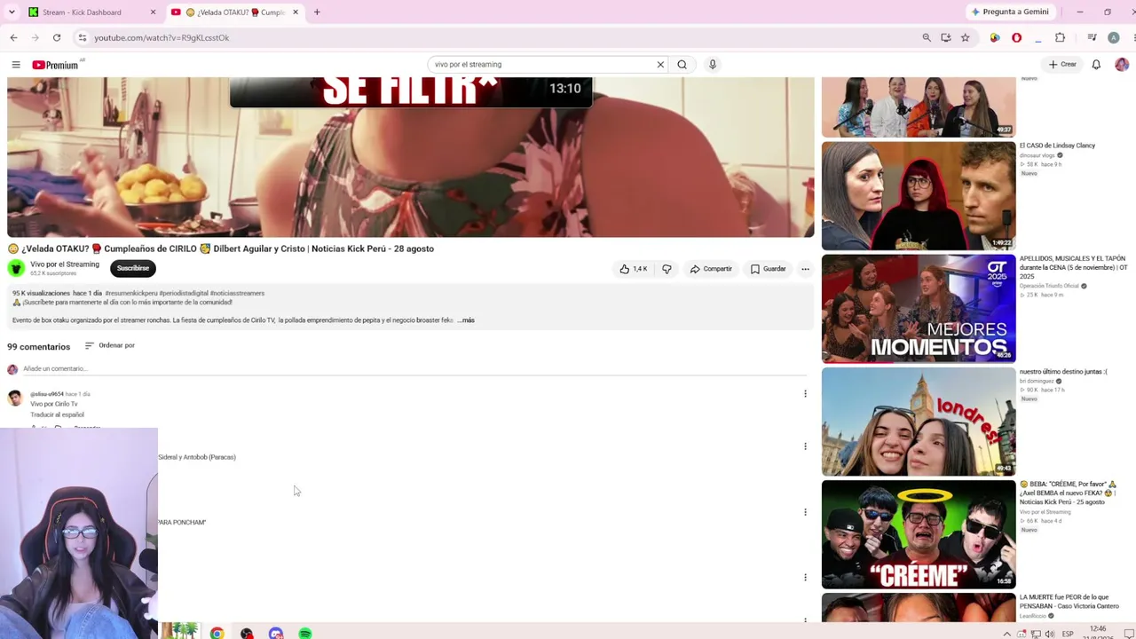The height and width of the screenshot is (639, 1136).
Task: Start voice search with the microphone
Action: [x=712, y=65]
